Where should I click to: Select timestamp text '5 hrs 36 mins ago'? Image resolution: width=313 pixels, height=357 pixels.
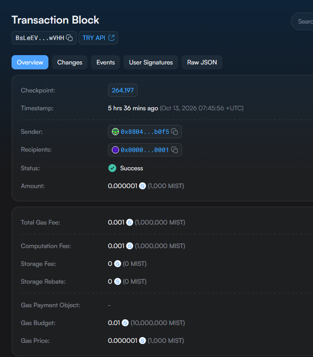tap(133, 108)
